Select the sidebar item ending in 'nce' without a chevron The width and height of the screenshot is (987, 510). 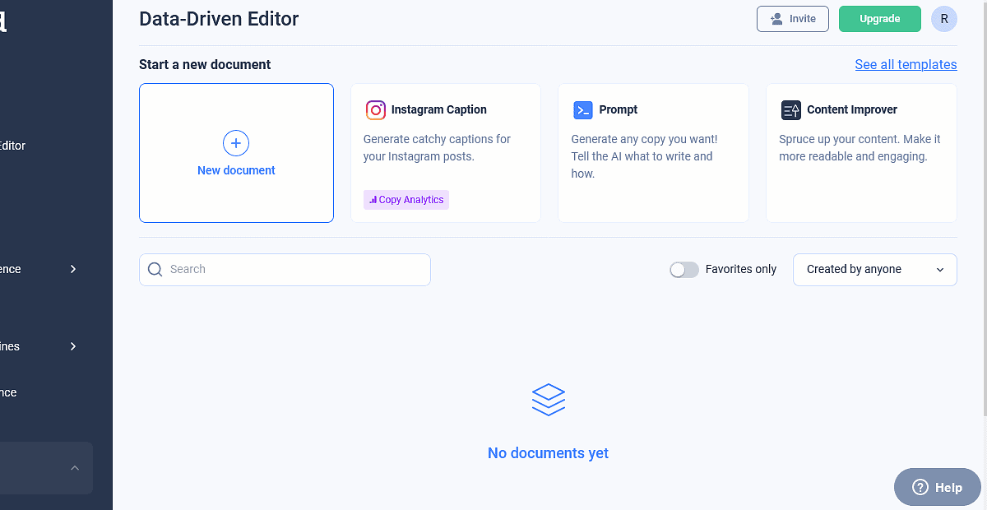(x=9, y=392)
